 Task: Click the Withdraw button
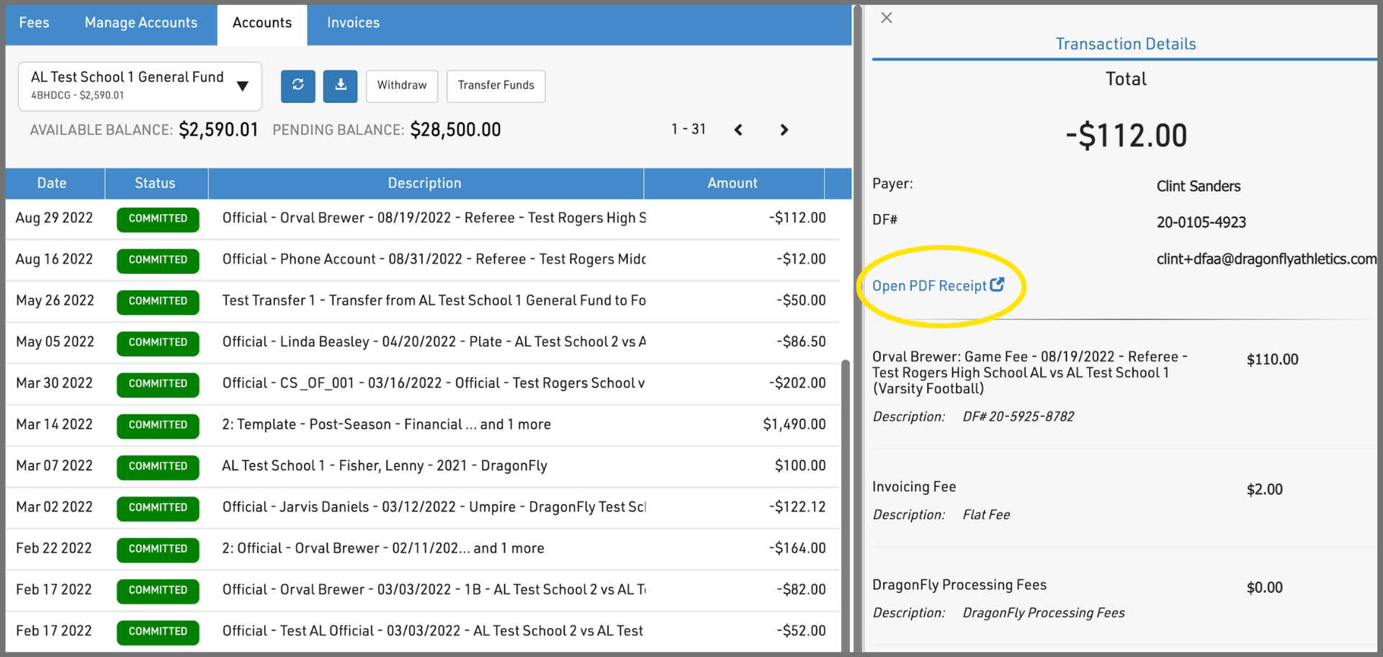[402, 86]
